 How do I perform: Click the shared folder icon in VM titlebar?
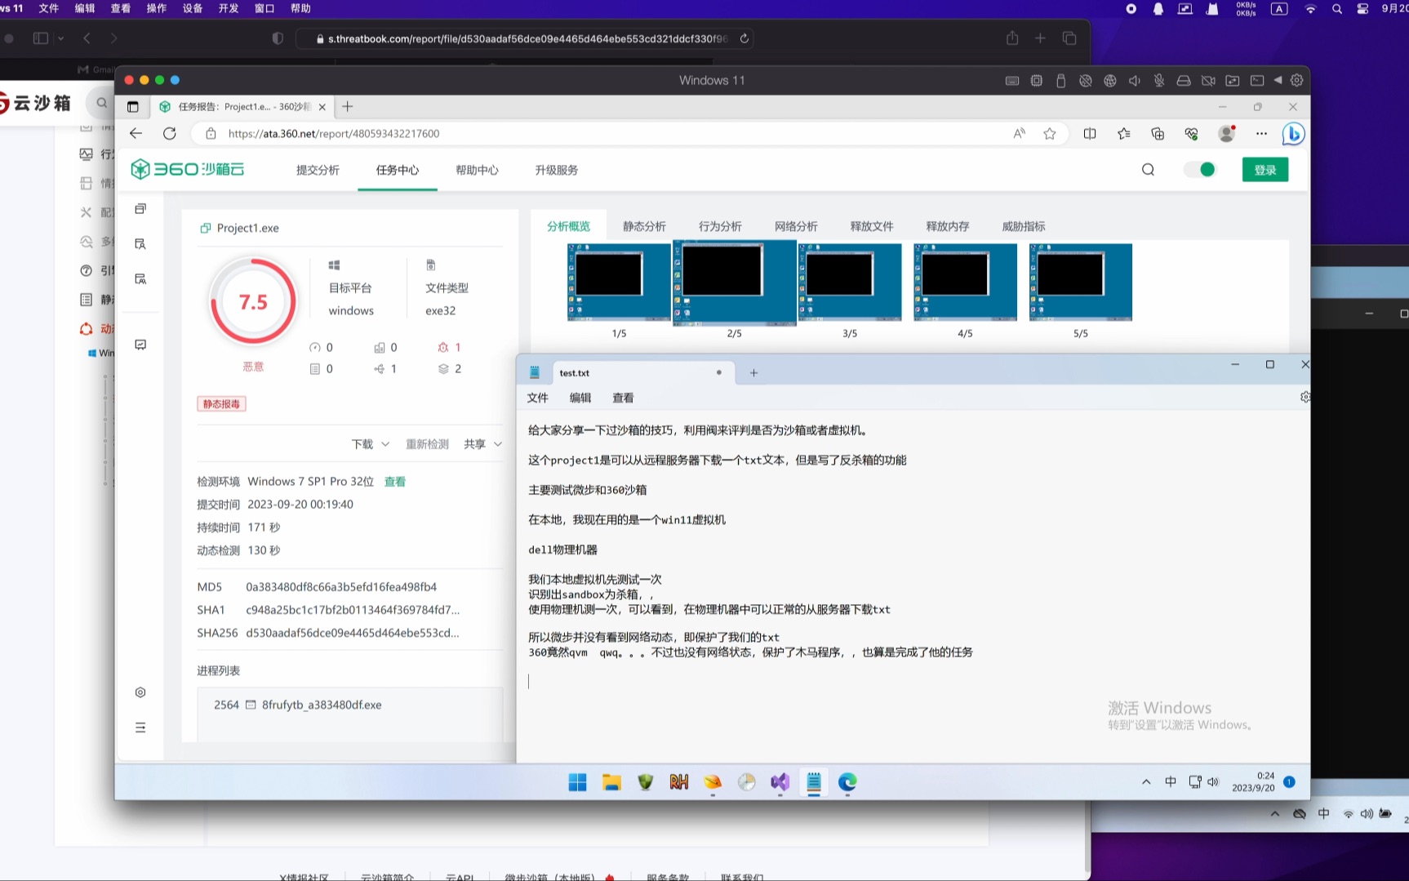[1233, 81]
